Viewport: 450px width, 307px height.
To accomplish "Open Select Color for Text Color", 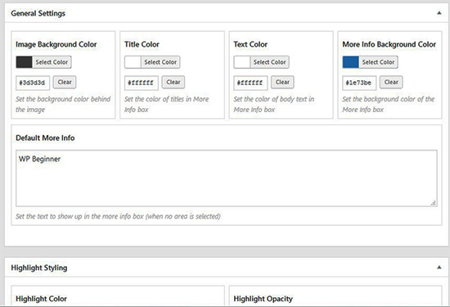I will click(269, 62).
